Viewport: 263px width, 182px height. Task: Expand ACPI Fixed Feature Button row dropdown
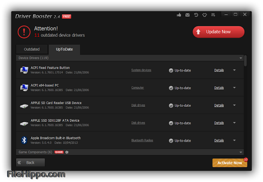pyautogui.click(x=235, y=70)
